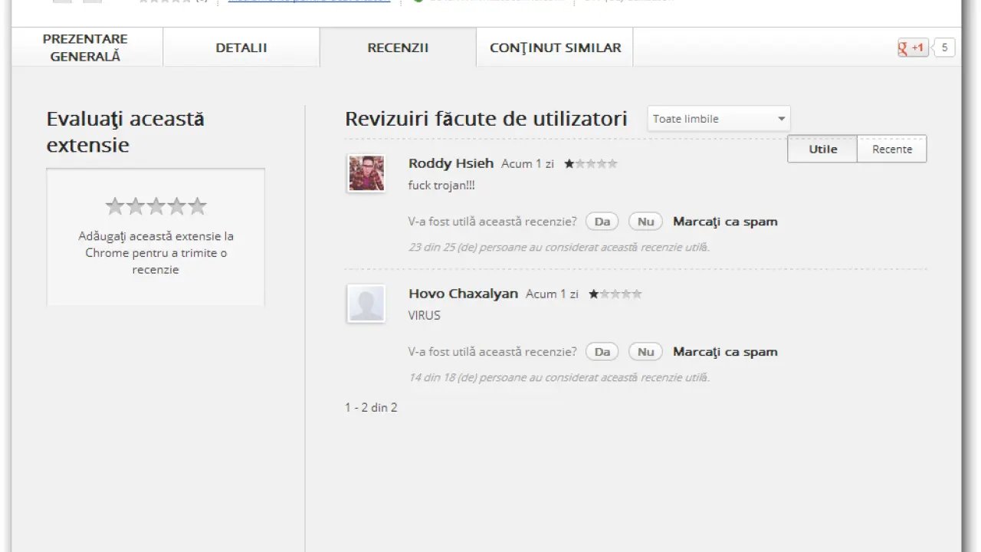Click Nu under Hovo Chaxalyan's review

coord(645,352)
